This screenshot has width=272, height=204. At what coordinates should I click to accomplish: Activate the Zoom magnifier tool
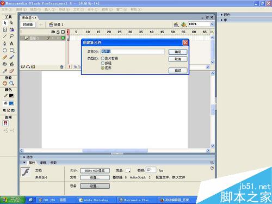coord(11,83)
